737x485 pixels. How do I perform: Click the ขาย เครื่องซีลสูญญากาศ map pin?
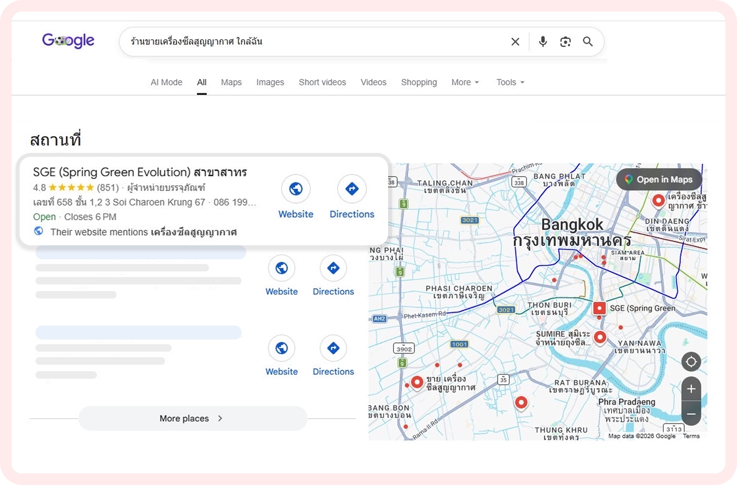(417, 382)
